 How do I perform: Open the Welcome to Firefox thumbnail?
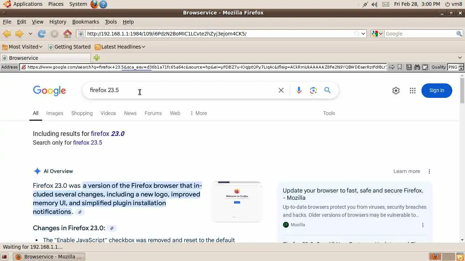(x=237, y=201)
